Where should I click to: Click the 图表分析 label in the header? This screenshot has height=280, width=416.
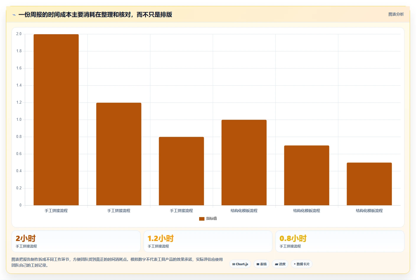point(396,14)
